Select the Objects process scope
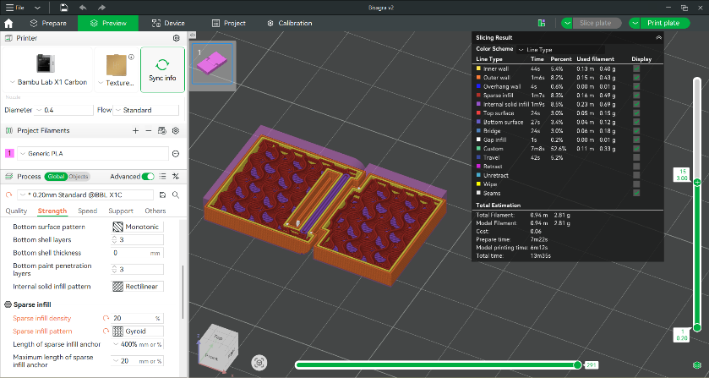 coord(79,177)
